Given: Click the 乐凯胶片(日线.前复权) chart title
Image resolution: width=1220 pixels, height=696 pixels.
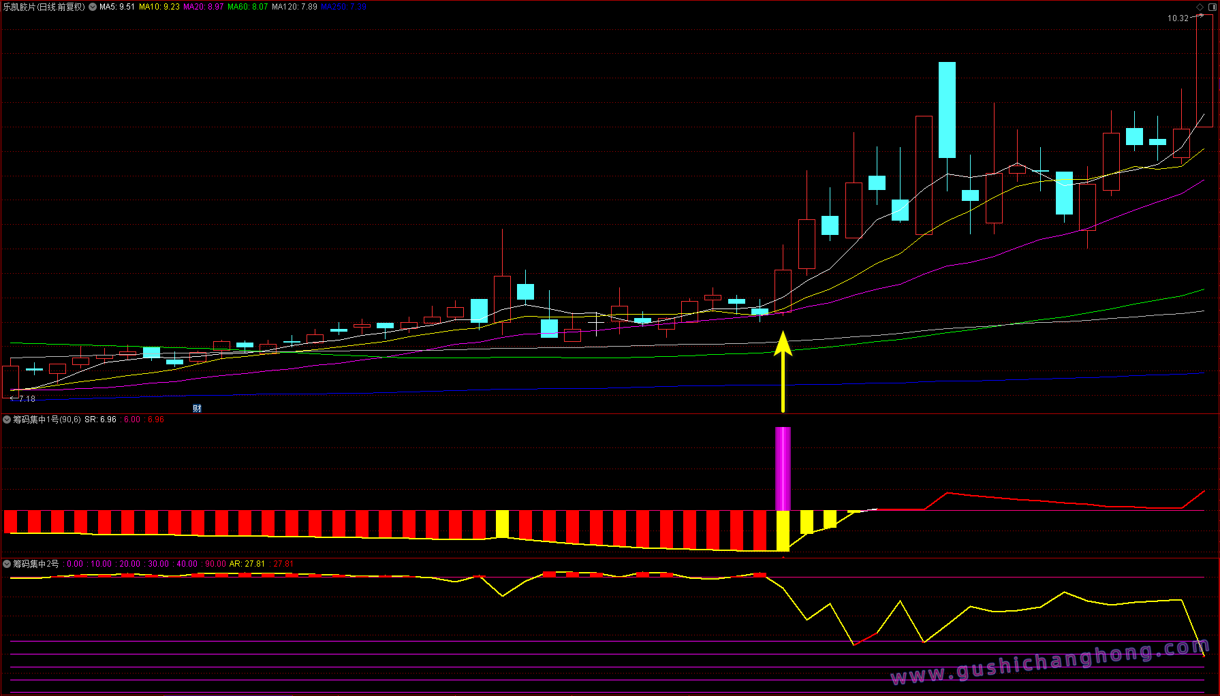Looking at the screenshot, I should [44, 7].
